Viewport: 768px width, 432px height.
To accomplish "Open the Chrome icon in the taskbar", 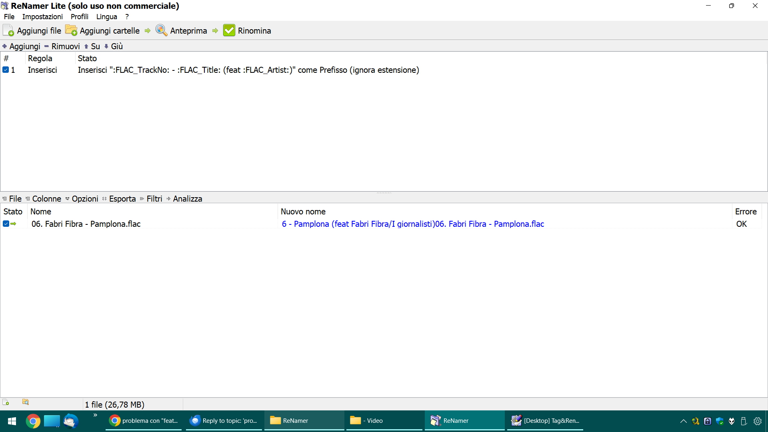I will 33,421.
